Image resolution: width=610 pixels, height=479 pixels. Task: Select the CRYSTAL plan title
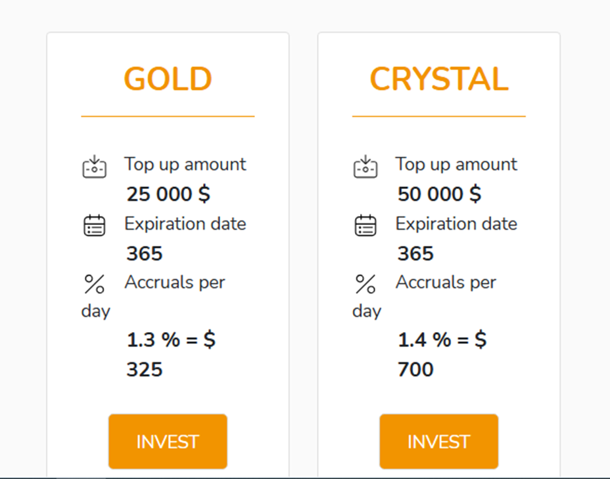(438, 79)
